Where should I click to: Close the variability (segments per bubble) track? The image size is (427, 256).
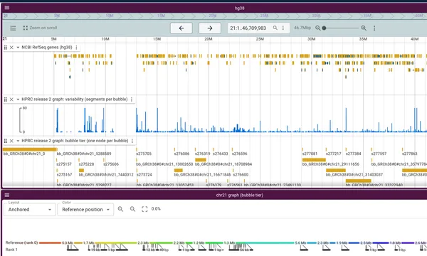(11, 100)
